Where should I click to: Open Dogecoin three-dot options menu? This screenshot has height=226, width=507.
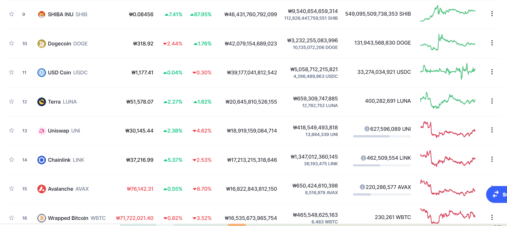click(x=492, y=43)
